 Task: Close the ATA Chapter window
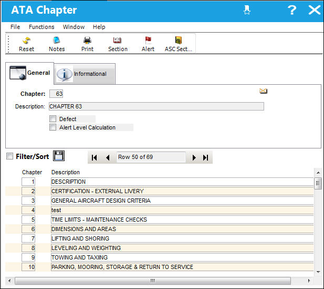(x=315, y=10)
